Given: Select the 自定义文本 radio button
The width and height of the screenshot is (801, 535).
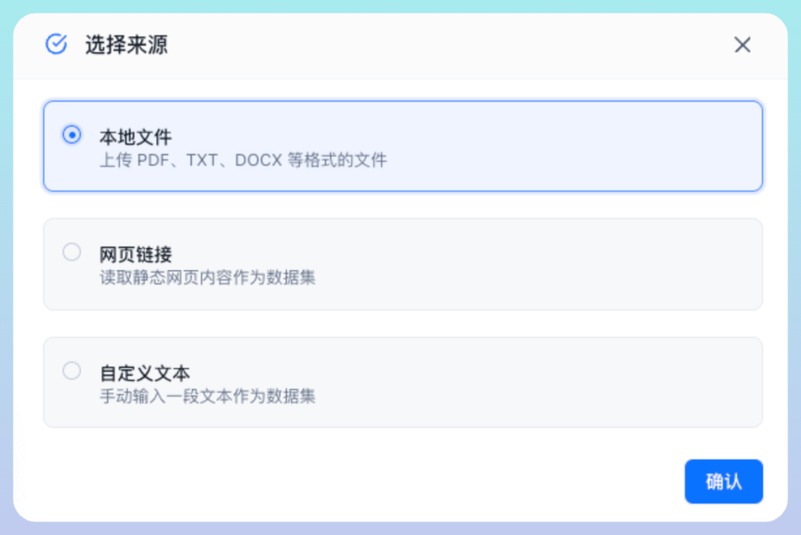Looking at the screenshot, I should pos(72,370).
